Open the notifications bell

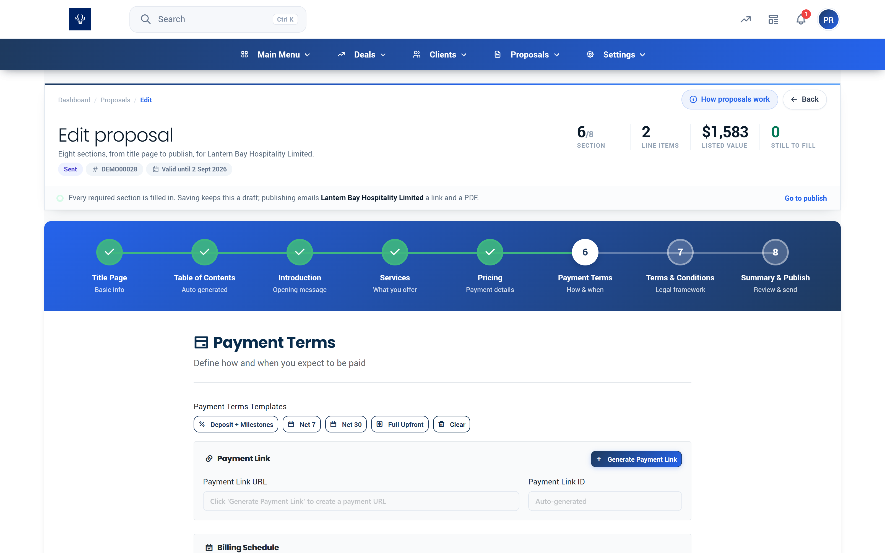(801, 19)
